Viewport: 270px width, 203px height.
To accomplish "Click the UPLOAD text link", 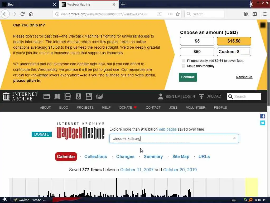I will click(x=214, y=96).
